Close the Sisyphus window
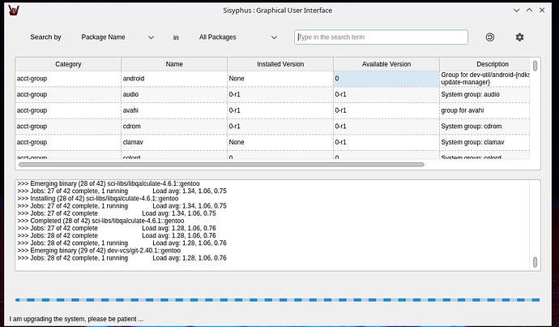This screenshot has width=559, height=327. coord(542,11)
